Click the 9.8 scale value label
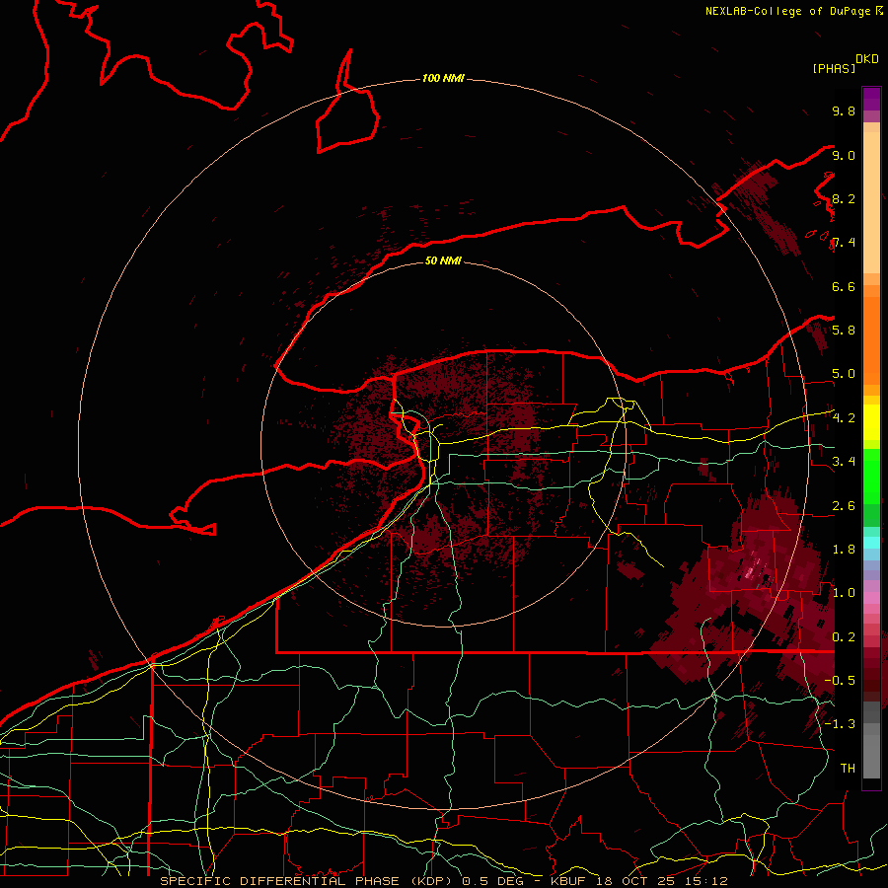 coord(844,111)
